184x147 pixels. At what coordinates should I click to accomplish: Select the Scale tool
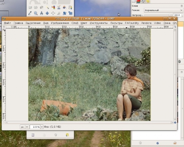pyautogui.click(x=70, y=13)
